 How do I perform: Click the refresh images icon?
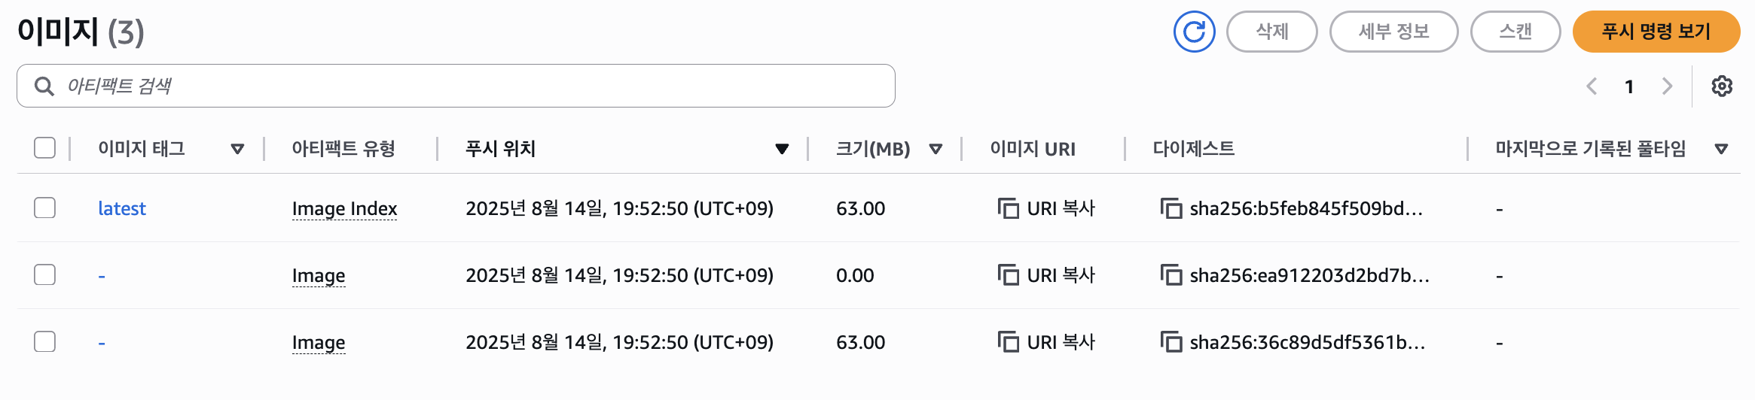1194,32
